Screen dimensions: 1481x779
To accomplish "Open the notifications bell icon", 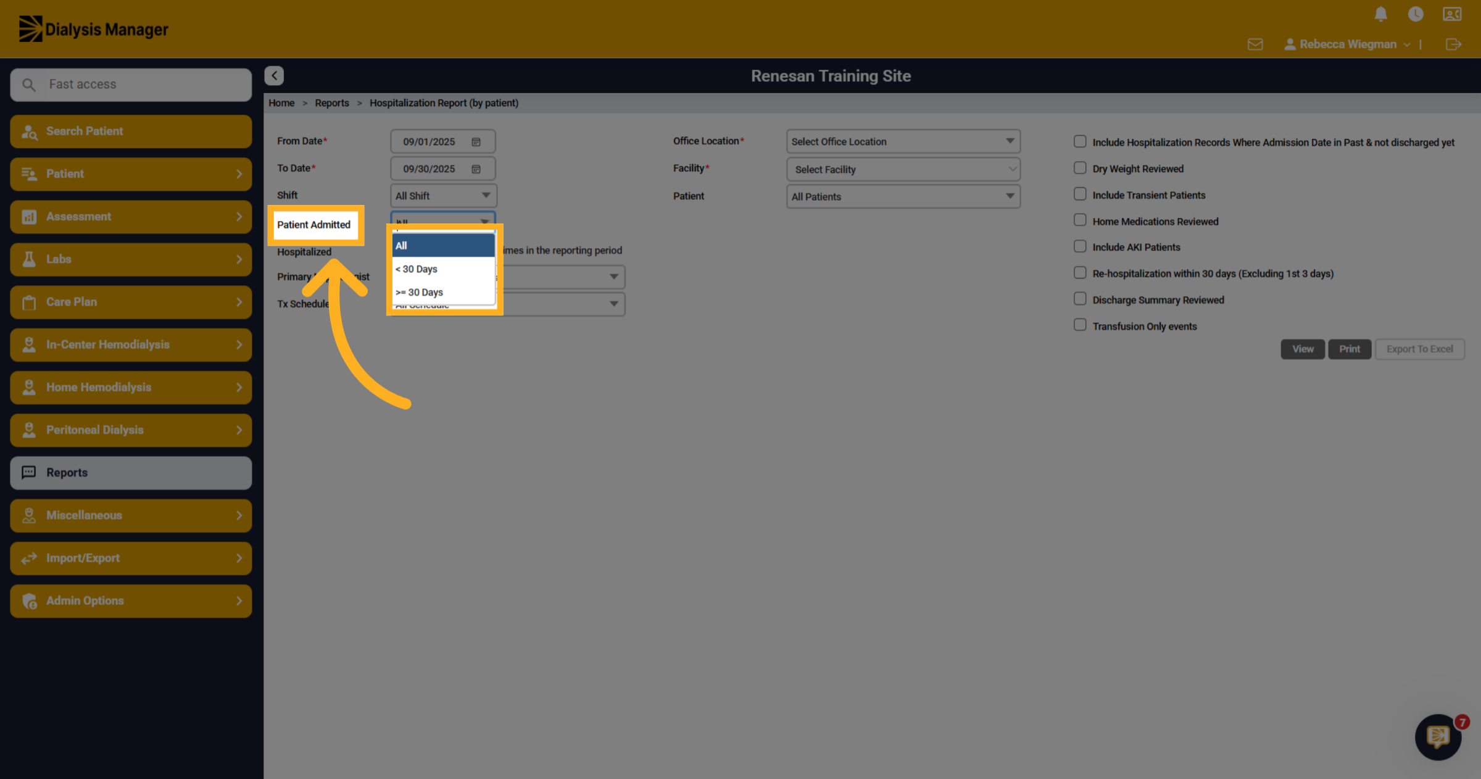I will (1381, 14).
